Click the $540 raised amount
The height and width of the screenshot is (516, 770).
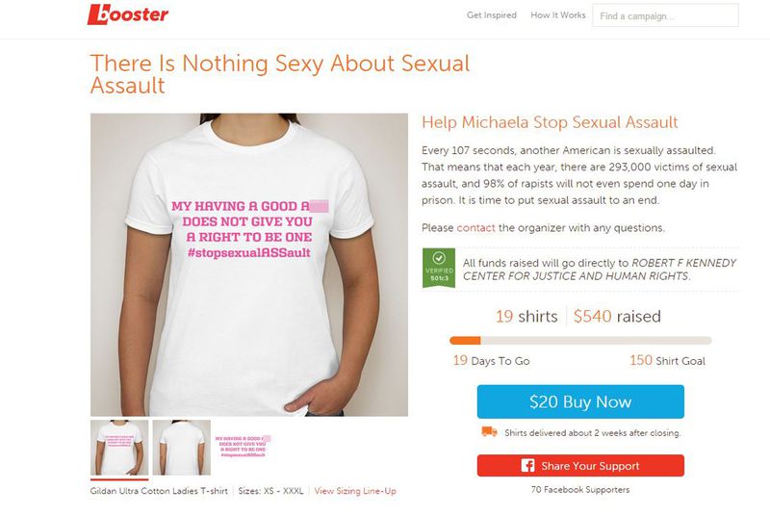(617, 316)
